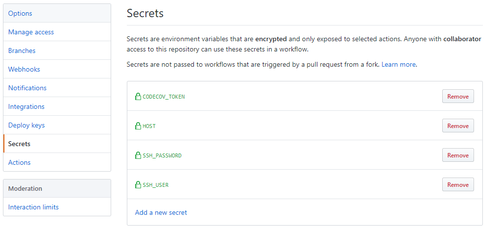
Task: Remove the SSH_USER secret
Action: click(458, 185)
